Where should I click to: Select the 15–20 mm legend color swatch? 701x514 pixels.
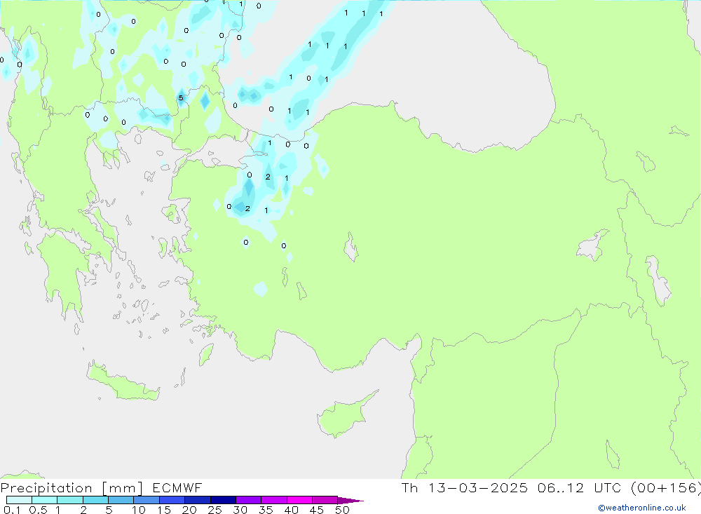point(172,500)
